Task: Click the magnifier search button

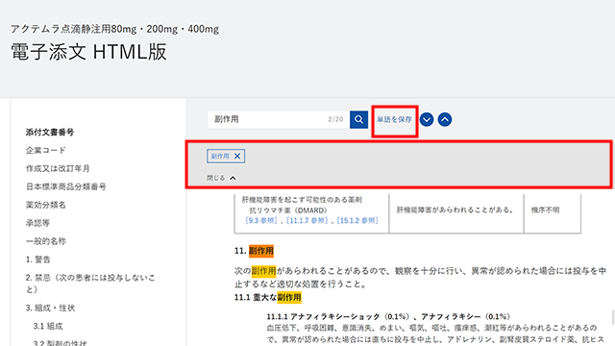Action: click(358, 119)
